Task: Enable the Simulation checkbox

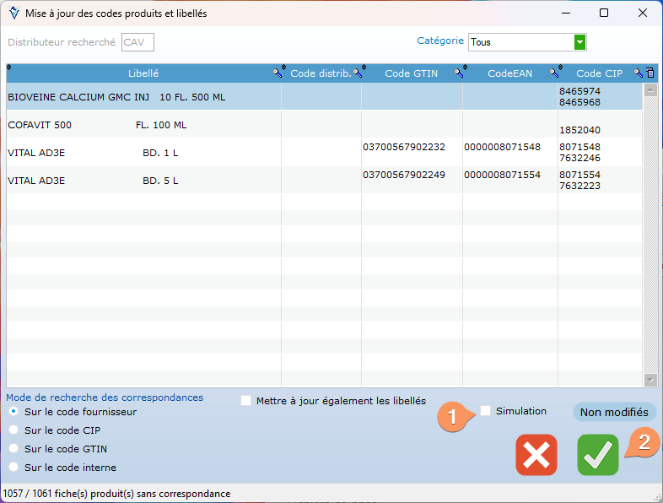Action: click(485, 411)
